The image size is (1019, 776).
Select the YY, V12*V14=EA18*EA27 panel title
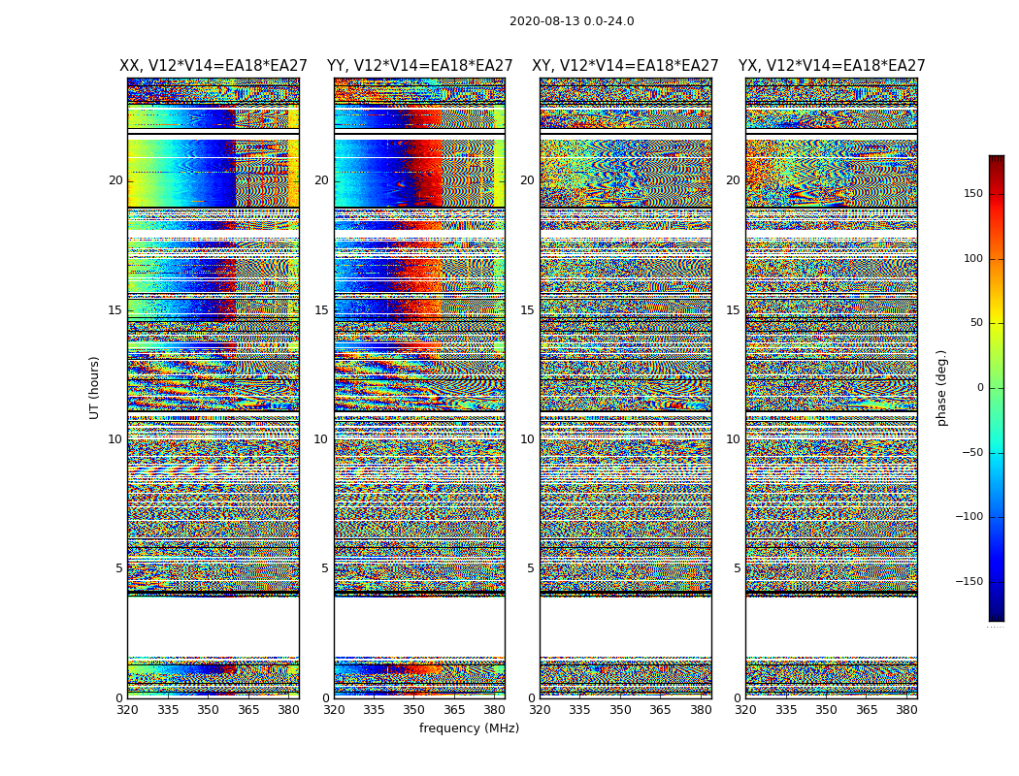420,66
